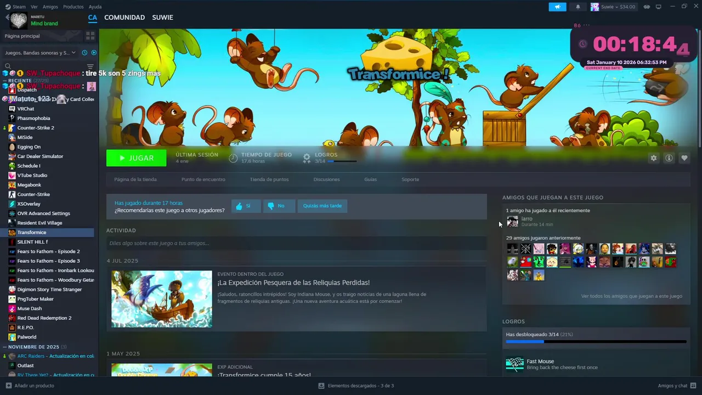Expand the Juegos, Bandas sonoras filter dropdown

(40, 53)
